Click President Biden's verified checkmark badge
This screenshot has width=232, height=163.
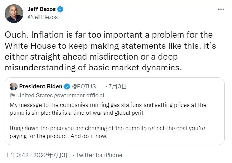(x=67, y=86)
